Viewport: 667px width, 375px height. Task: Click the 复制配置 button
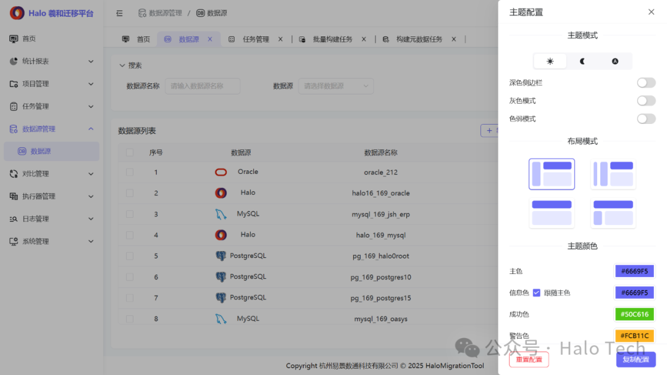tap(636, 360)
